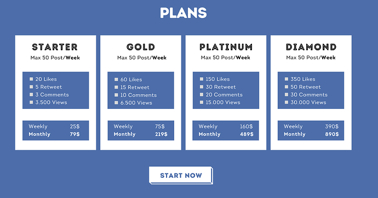Tick the 3.500 Views checkbox
This screenshot has height=198, width=378.
pyautogui.click(x=31, y=102)
